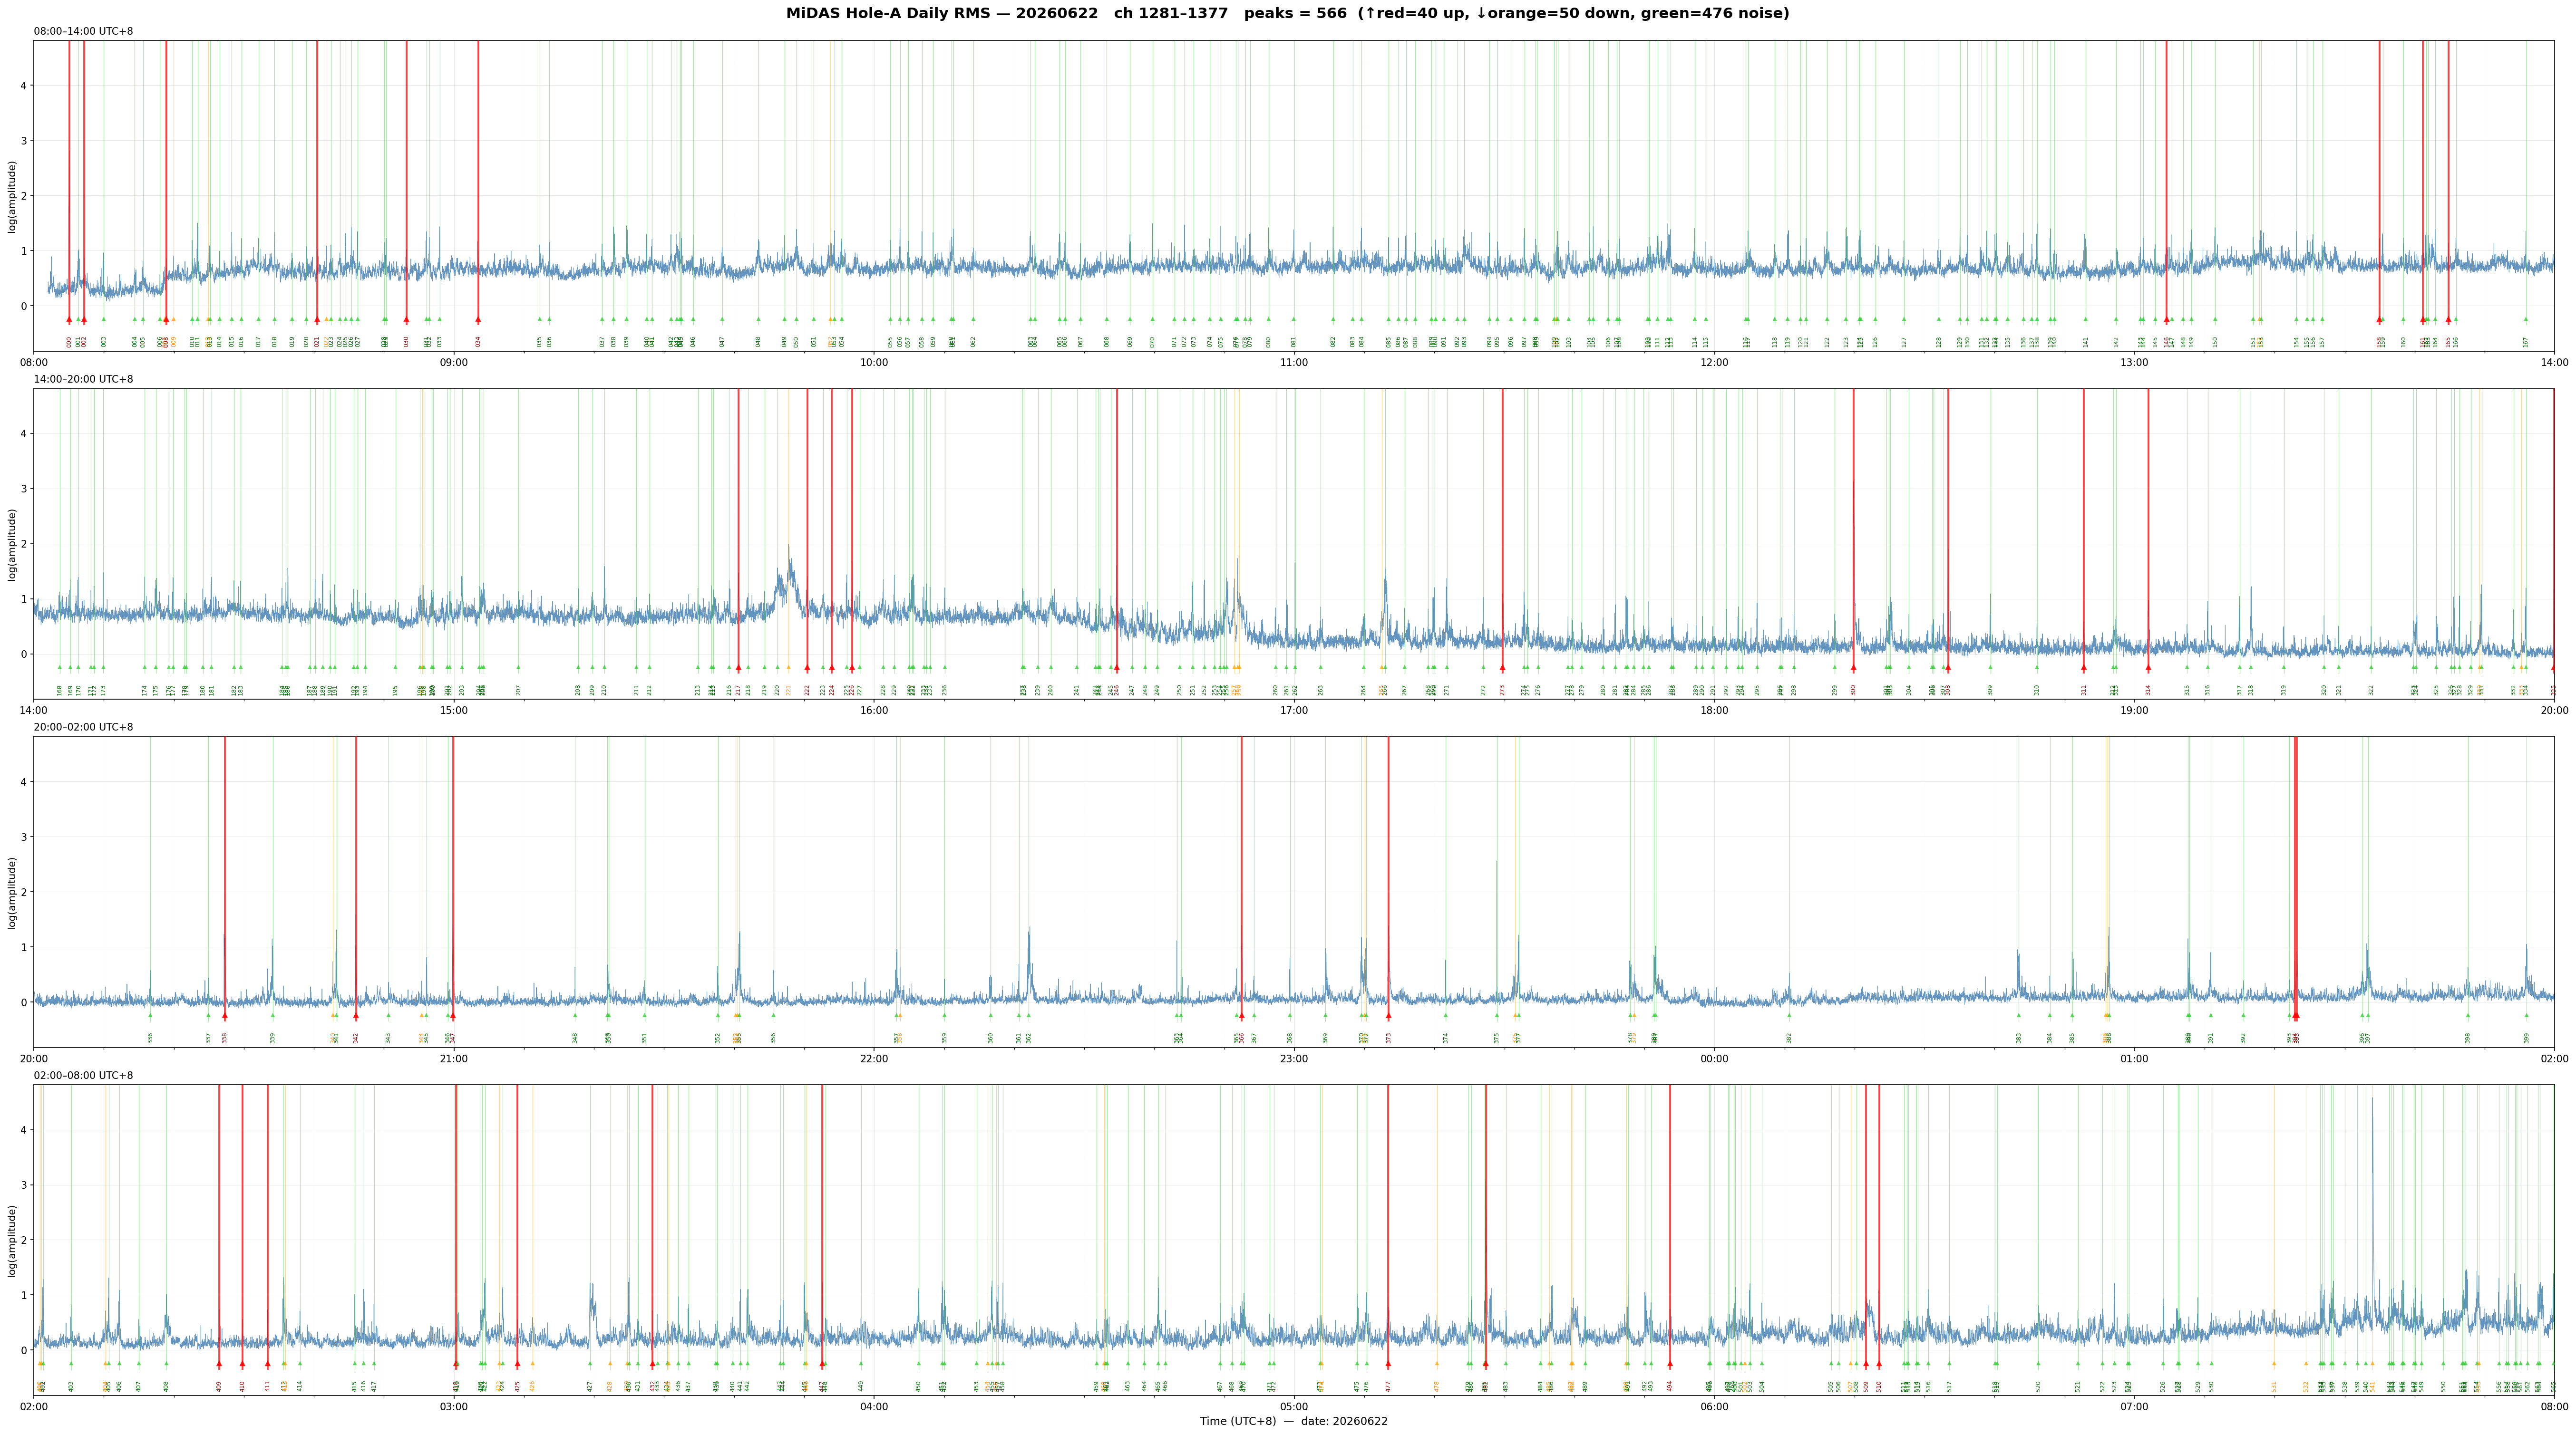Click red peak label 338
This screenshot has width=2576, height=1434.
[225, 1037]
